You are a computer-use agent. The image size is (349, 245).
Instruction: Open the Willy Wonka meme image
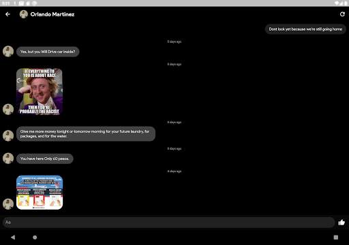point(40,91)
